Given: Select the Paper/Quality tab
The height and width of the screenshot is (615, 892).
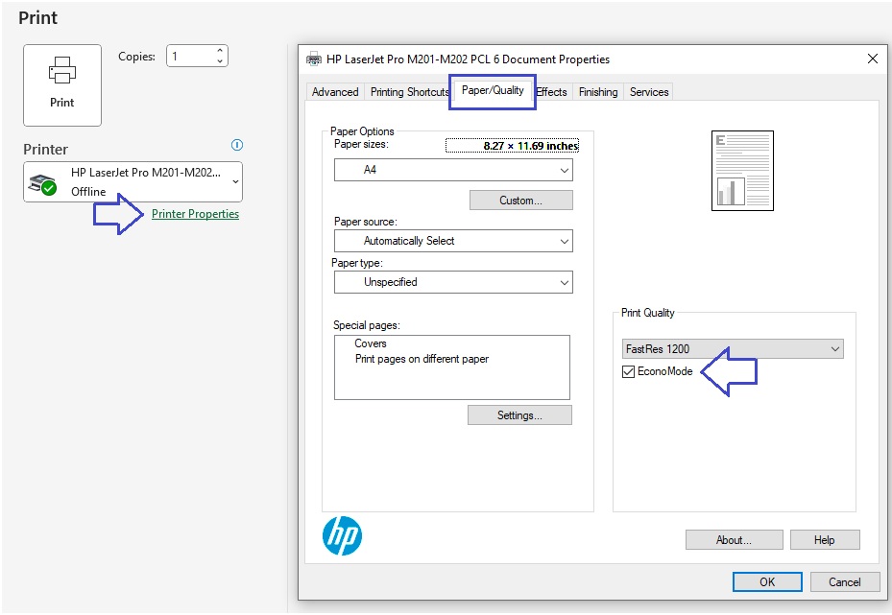Looking at the screenshot, I should pos(493,90).
